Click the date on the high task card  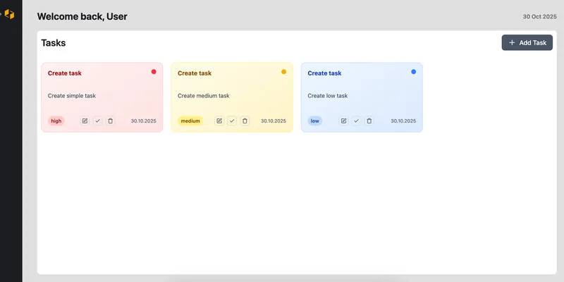144,121
